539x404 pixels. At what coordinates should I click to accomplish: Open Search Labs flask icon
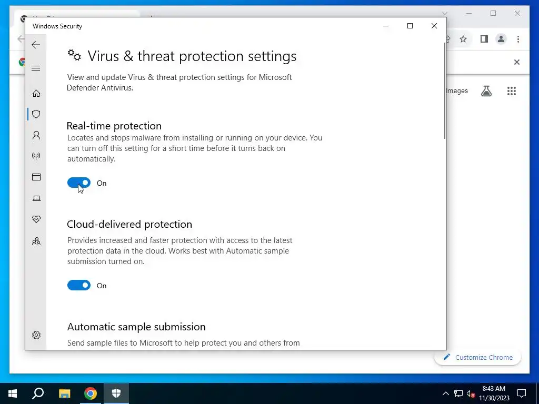[486, 91]
